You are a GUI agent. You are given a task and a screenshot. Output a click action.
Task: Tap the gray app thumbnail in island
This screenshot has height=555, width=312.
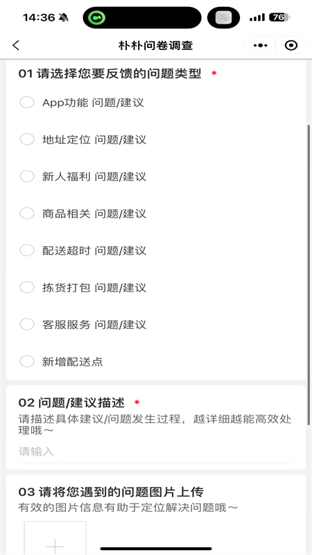tap(223, 17)
